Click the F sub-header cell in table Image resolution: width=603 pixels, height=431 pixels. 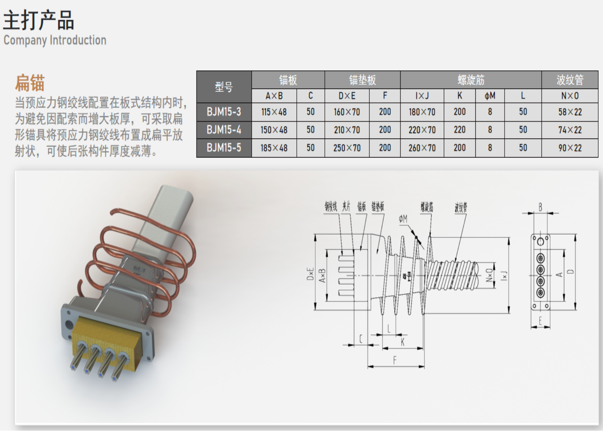[x=385, y=96]
